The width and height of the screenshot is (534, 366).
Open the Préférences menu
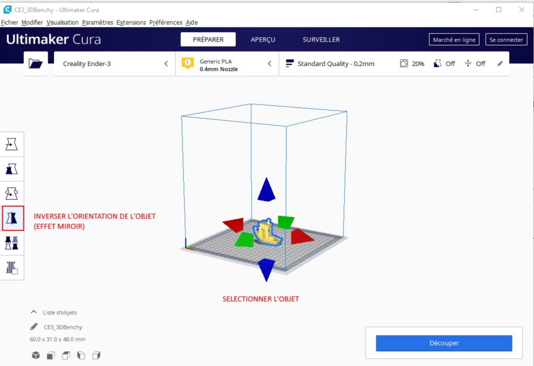point(165,22)
